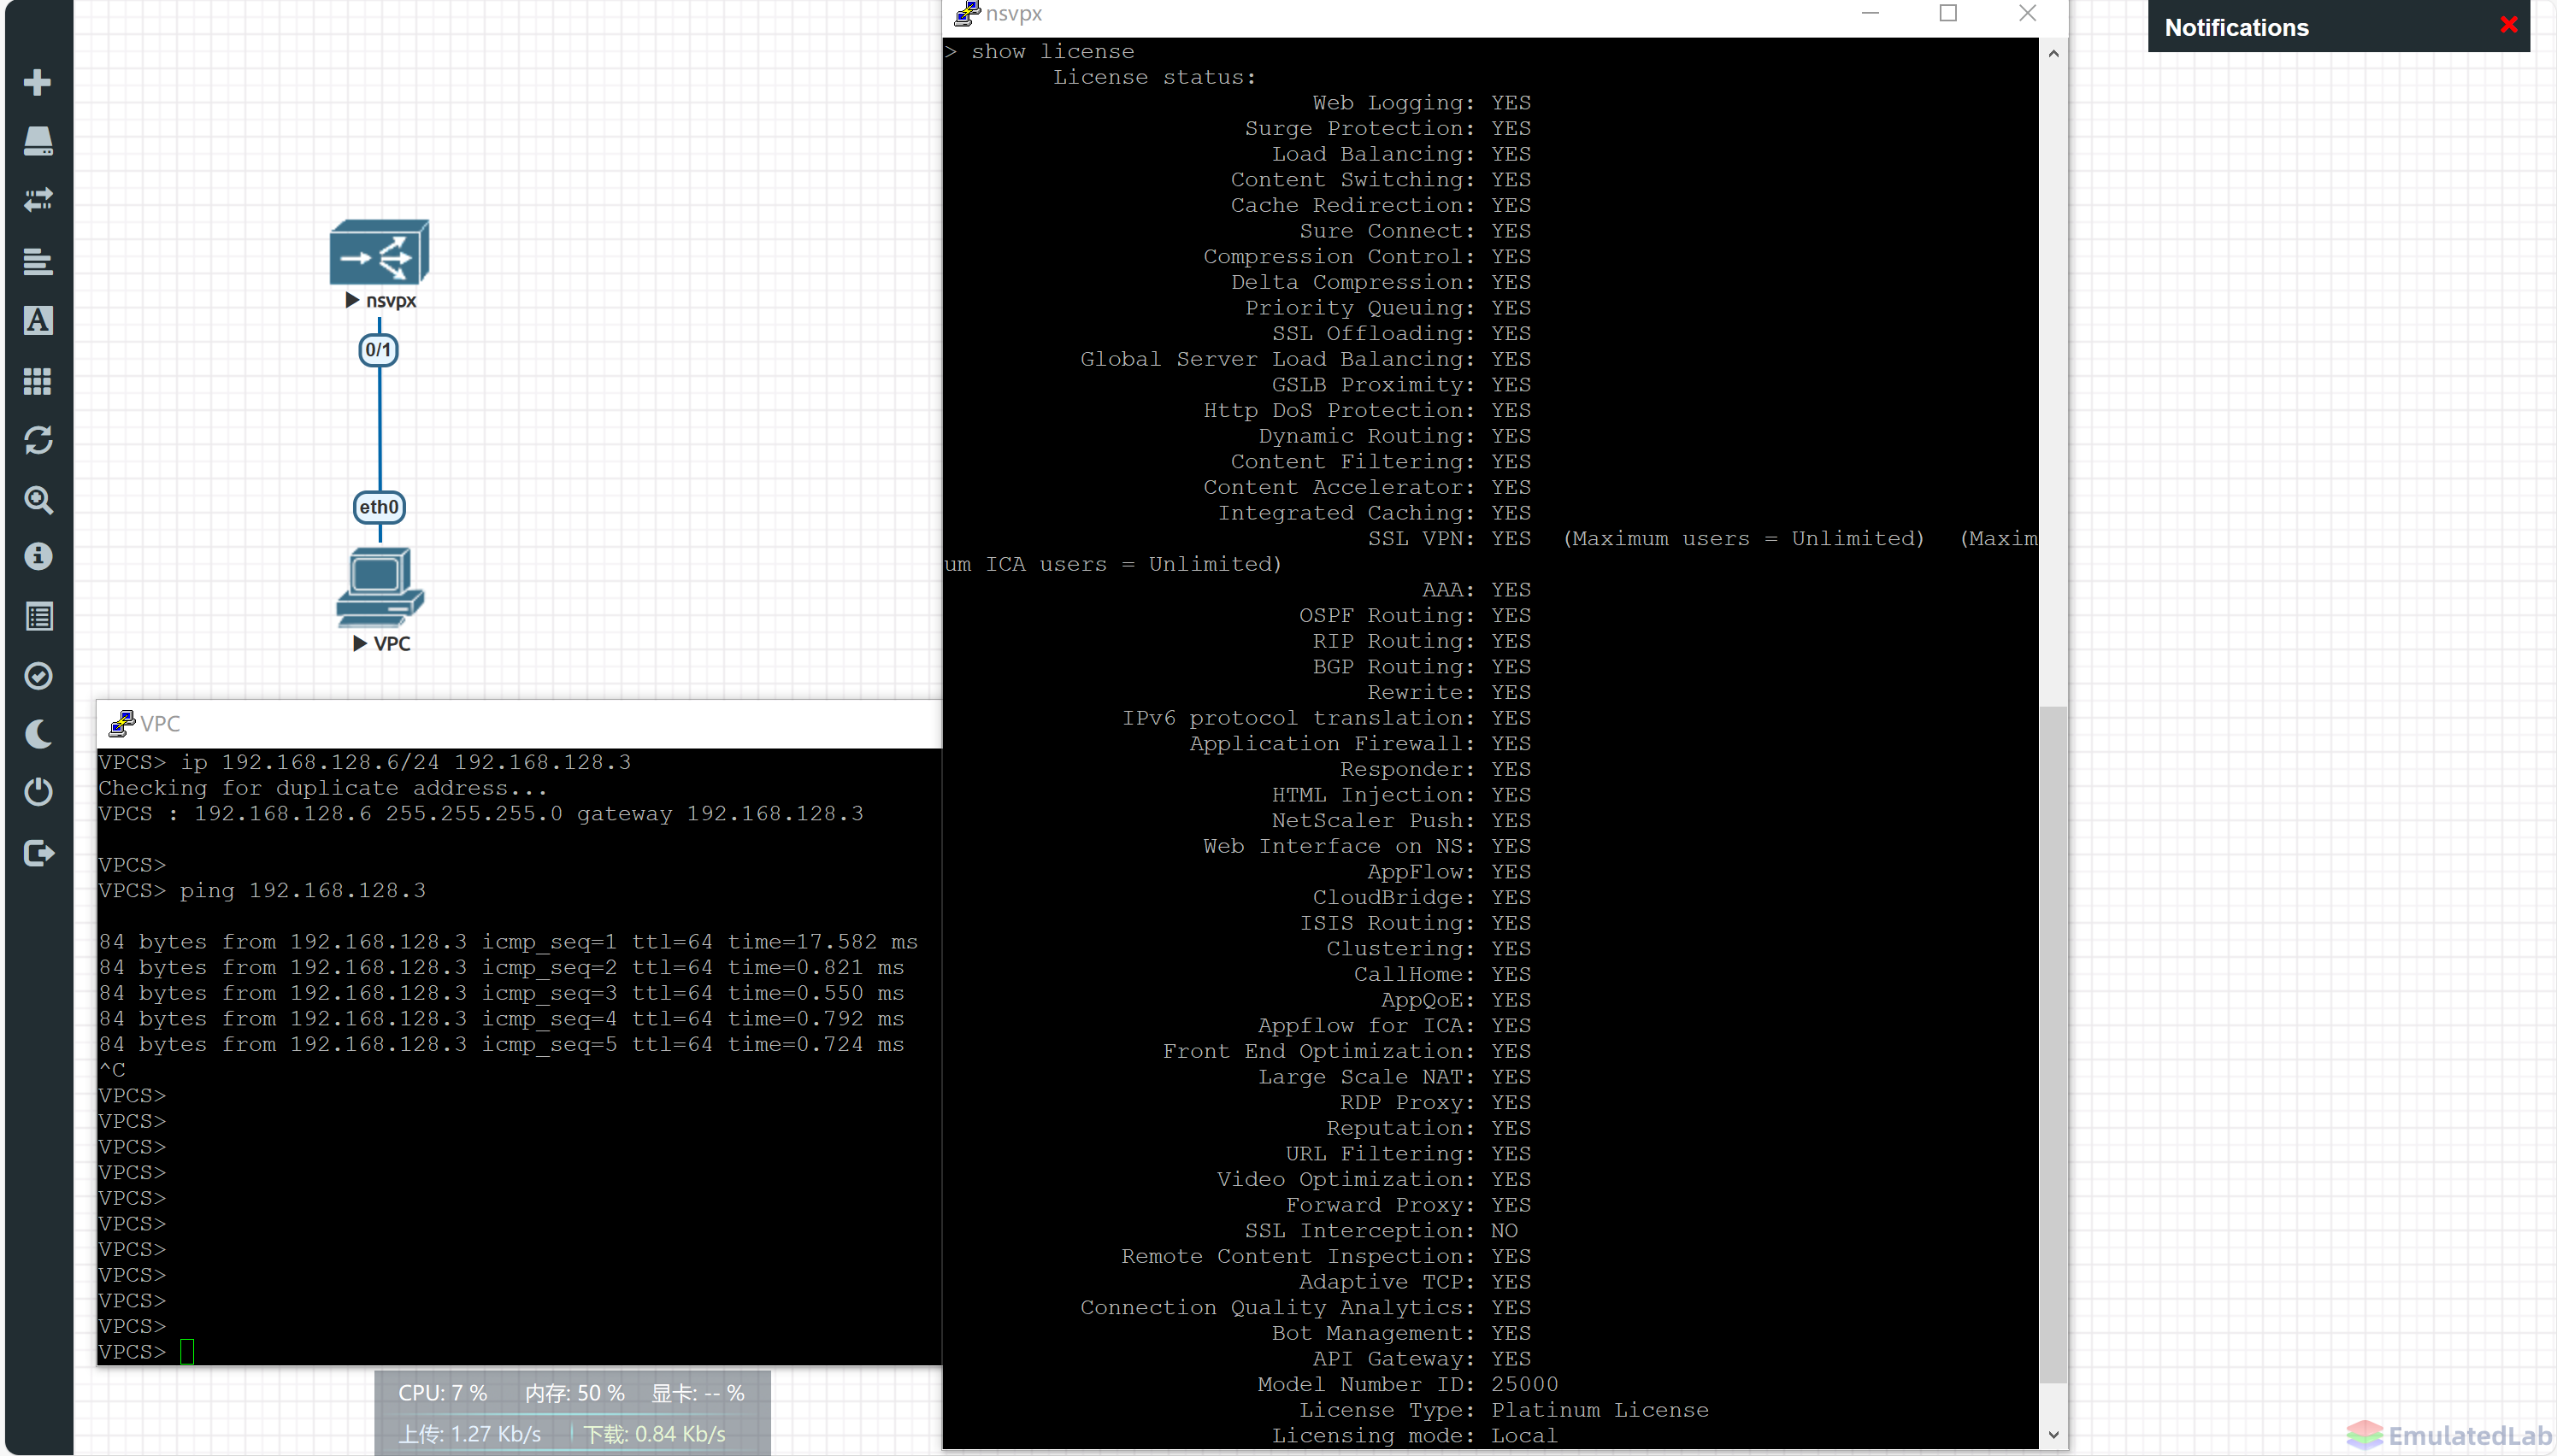The width and height of the screenshot is (2557, 1456).
Task: Click the power Close lab icon
Action: tap(38, 792)
